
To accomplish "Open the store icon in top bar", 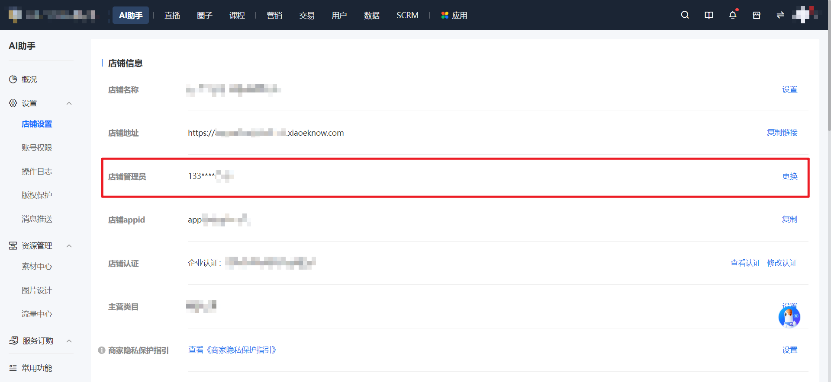I will click(757, 15).
